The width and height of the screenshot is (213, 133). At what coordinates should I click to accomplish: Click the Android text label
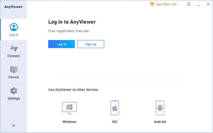(x=160, y=122)
